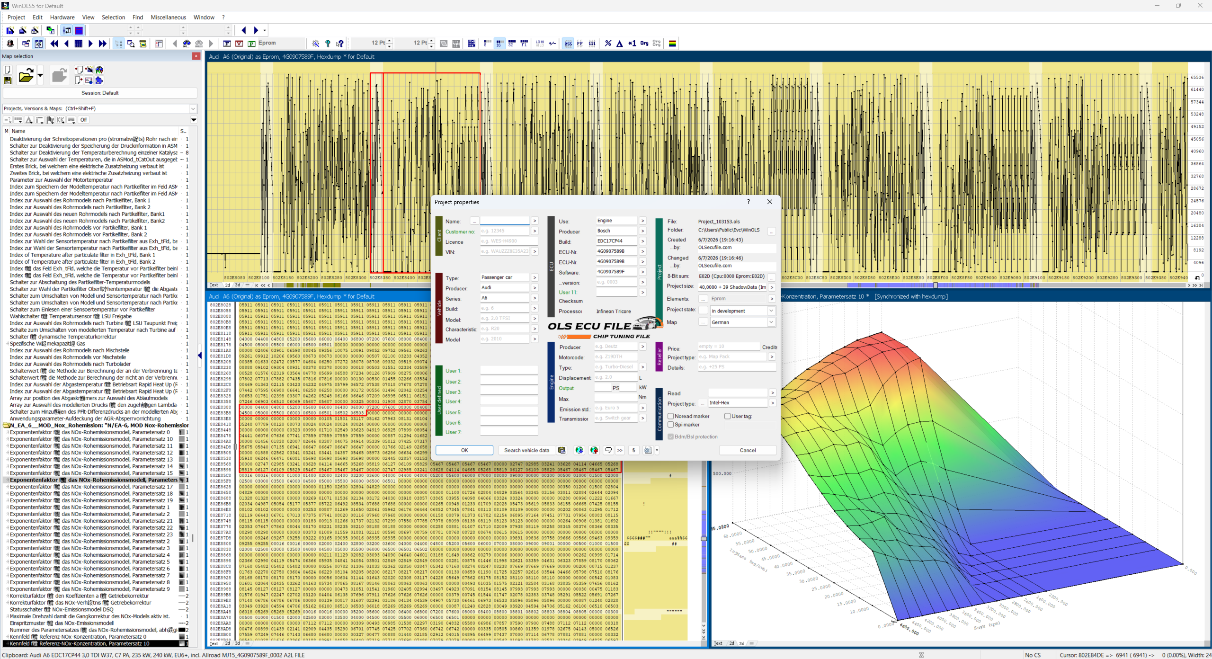Tick the User tag checkbox
The width and height of the screenshot is (1212, 659).
727,416
